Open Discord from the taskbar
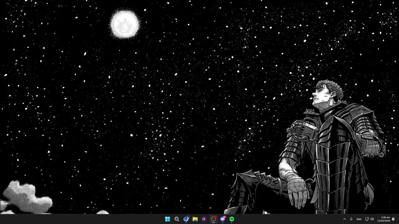This screenshot has width=399, height=224. point(223,219)
